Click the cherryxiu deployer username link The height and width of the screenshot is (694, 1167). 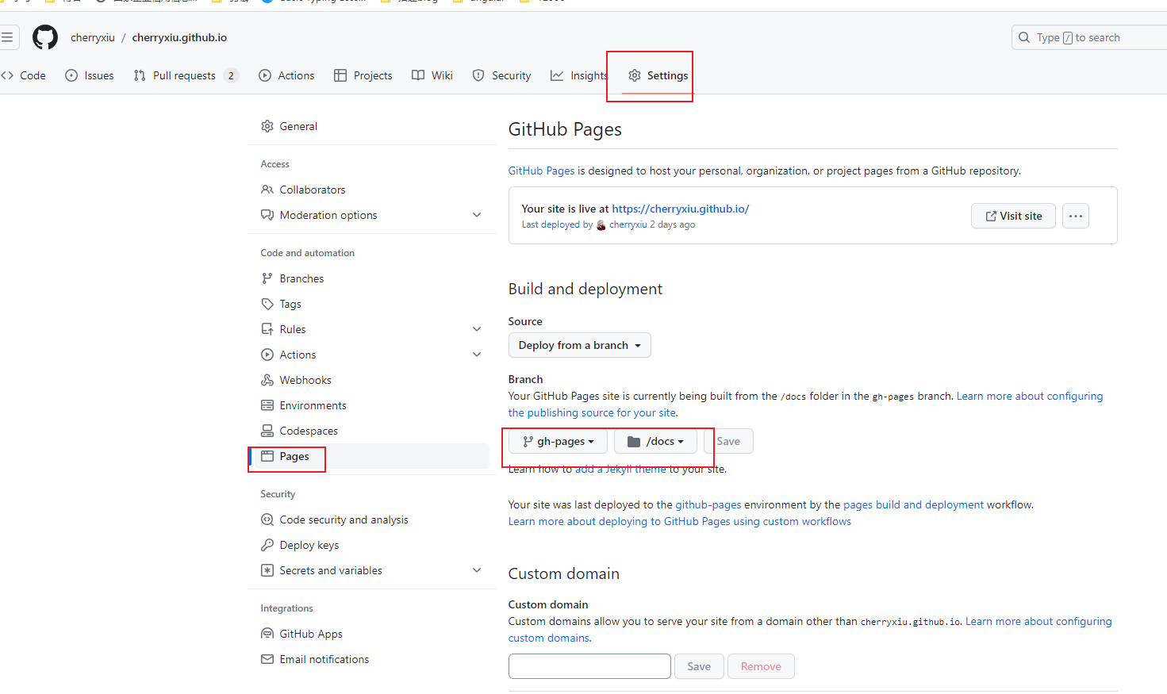pos(628,225)
